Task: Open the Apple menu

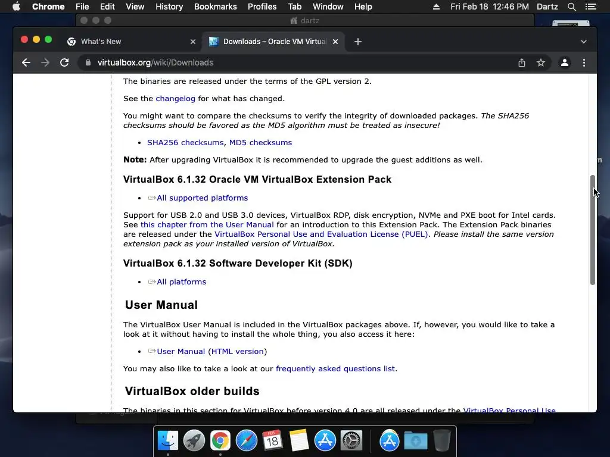Action: tap(16, 7)
